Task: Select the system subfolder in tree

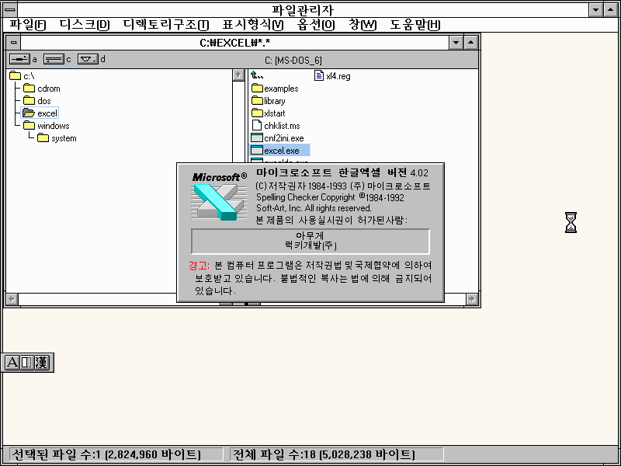Action: pyautogui.click(x=57, y=138)
